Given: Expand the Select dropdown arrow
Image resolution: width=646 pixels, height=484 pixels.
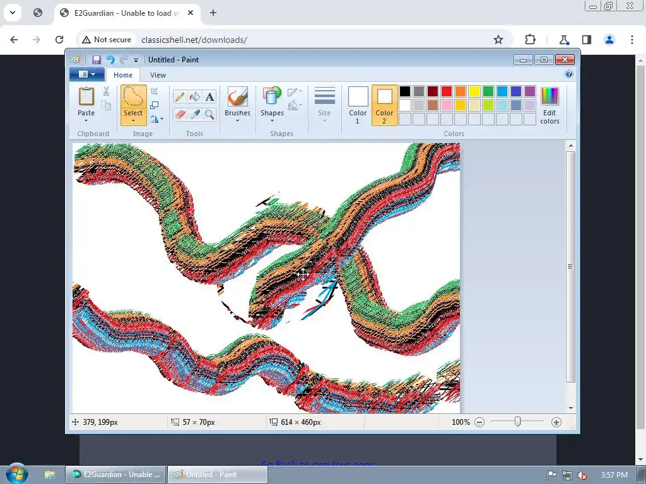Looking at the screenshot, I should [x=133, y=121].
